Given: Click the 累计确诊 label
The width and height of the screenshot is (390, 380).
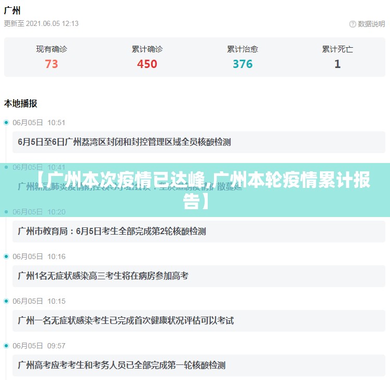Looking at the screenshot, I should tap(147, 49).
